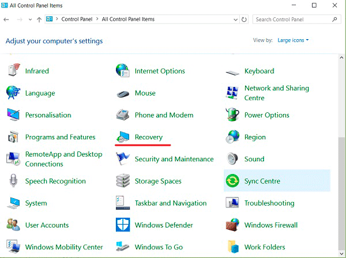Refresh the Control Panel view
Viewport: 346px width, 258px height.
[244, 20]
